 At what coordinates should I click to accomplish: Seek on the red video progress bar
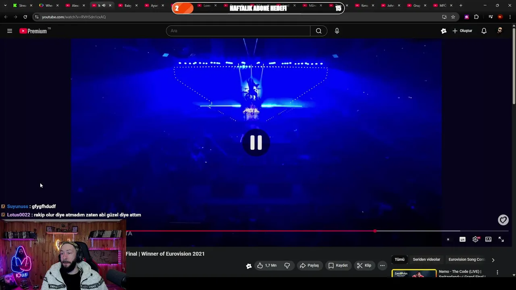click(250, 231)
